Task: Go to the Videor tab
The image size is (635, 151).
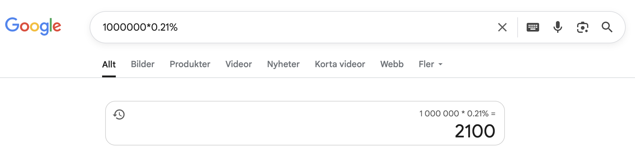Action: coord(238,64)
